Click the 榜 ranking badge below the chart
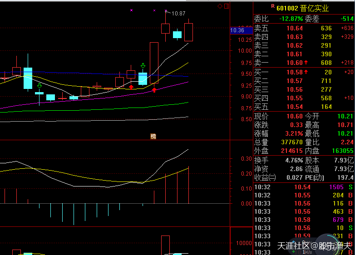 (x=153, y=136)
